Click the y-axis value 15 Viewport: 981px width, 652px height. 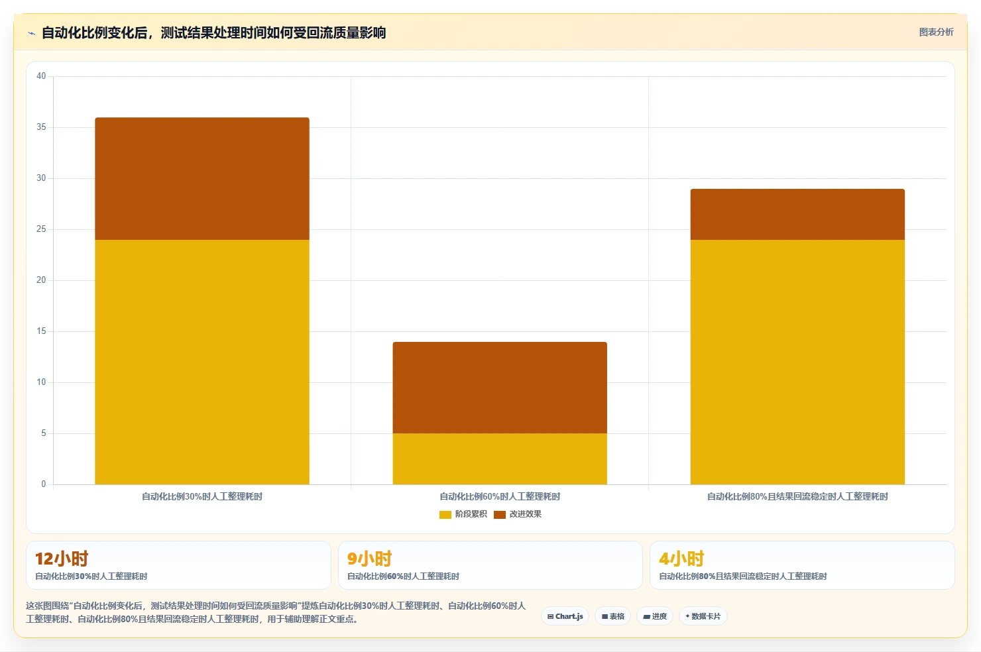tap(41, 331)
